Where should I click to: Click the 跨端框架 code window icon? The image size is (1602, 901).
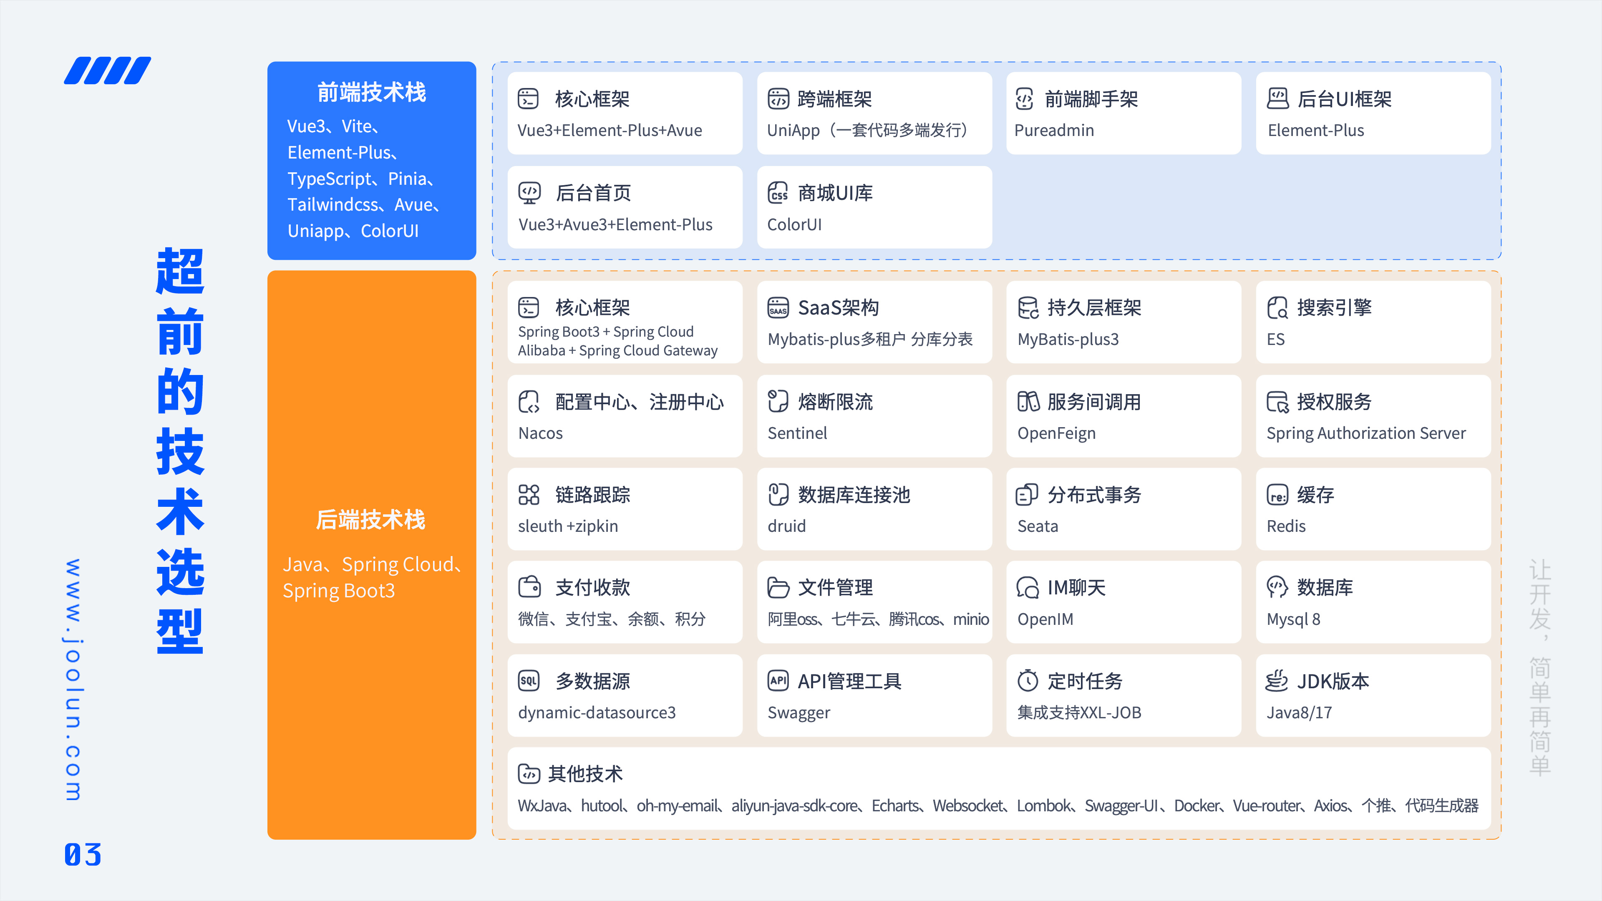click(778, 98)
